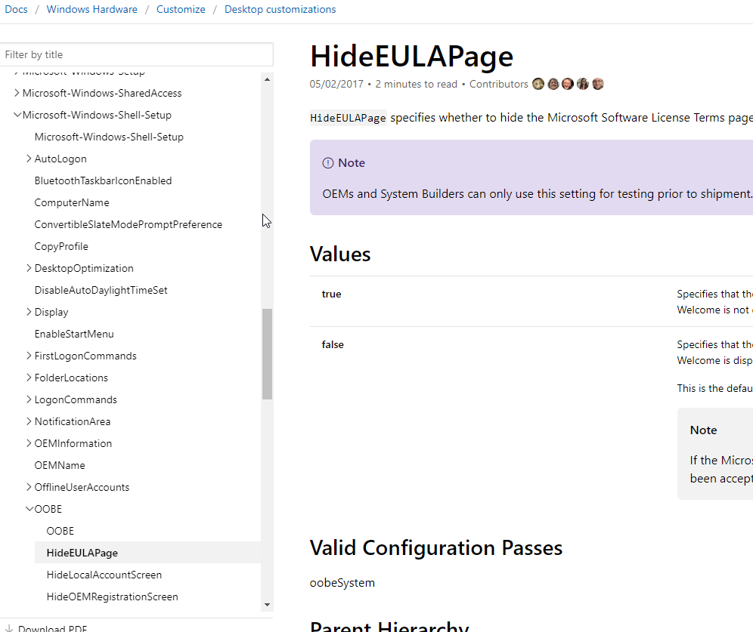Click the third contributor avatar
Image resolution: width=753 pixels, height=632 pixels.
[568, 84]
